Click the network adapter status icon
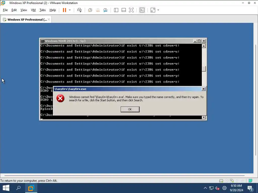Viewport: 258px width, 193px height. coord(232,181)
